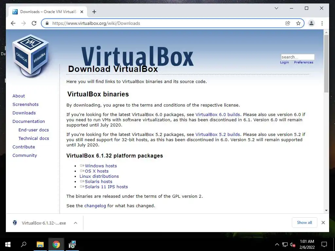Click the Login link
Screen dimensions: 335x251
click(284, 62)
